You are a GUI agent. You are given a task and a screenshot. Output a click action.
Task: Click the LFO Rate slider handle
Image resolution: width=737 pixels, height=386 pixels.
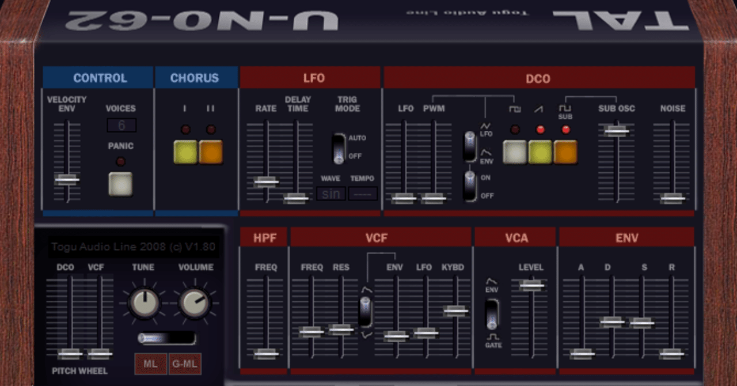coord(266,181)
